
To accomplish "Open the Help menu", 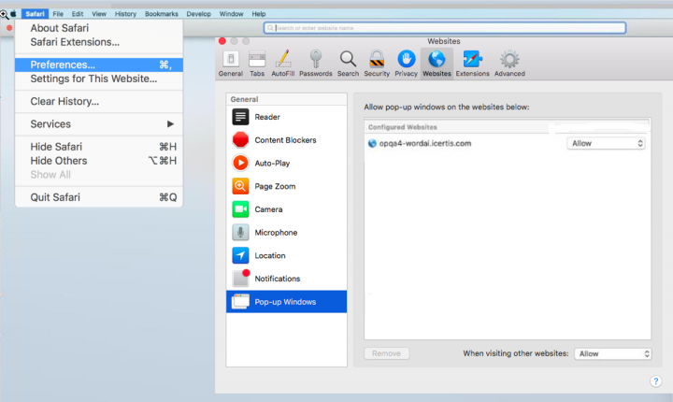I will (258, 14).
